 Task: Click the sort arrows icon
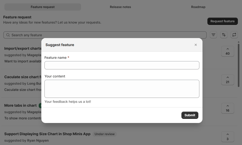click(224, 35)
